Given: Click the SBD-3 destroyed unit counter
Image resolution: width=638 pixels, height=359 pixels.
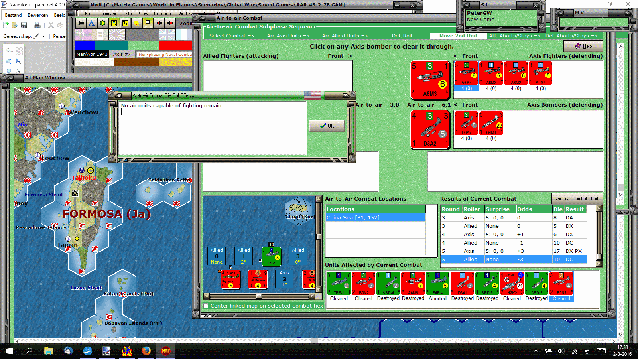Looking at the screenshot, I should [536, 284].
